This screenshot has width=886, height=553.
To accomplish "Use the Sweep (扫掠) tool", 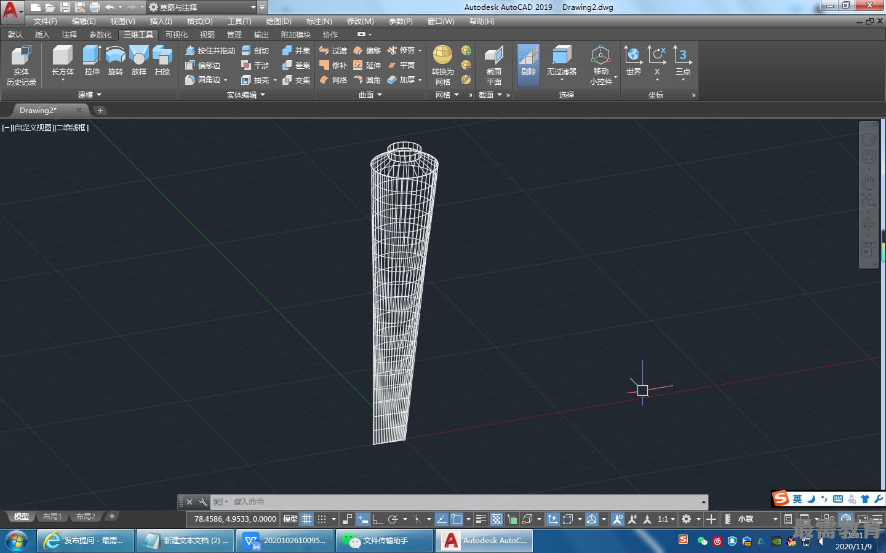I will pyautogui.click(x=162, y=60).
